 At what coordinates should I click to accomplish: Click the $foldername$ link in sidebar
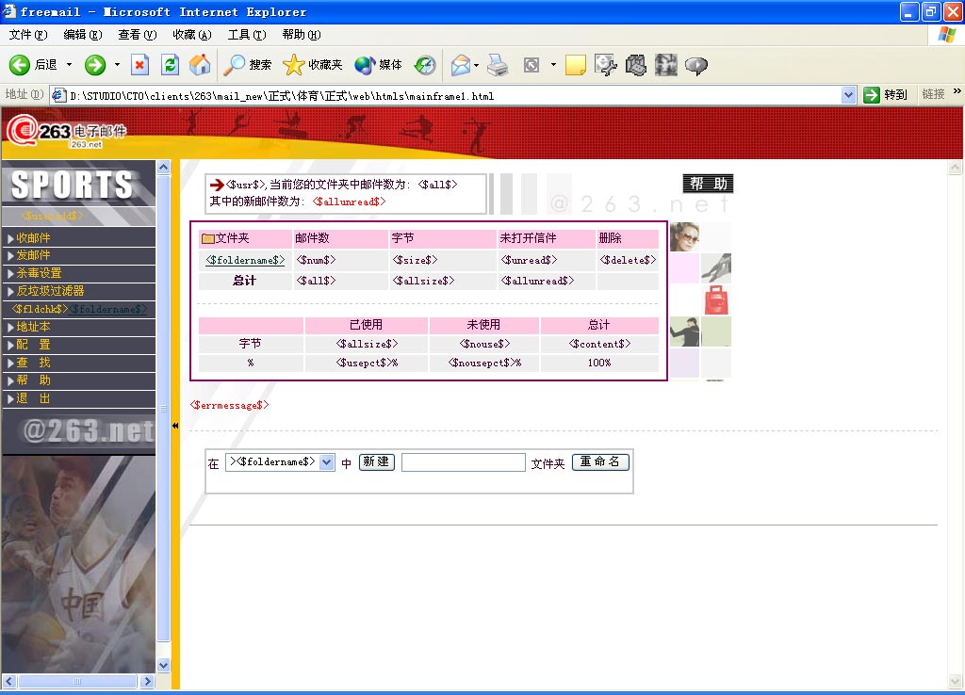click(x=107, y=309)
